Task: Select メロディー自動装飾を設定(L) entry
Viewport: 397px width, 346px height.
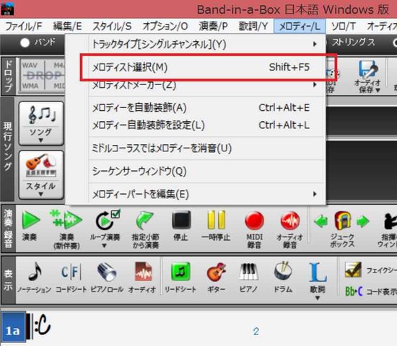Action: click(x=207, y=125)
